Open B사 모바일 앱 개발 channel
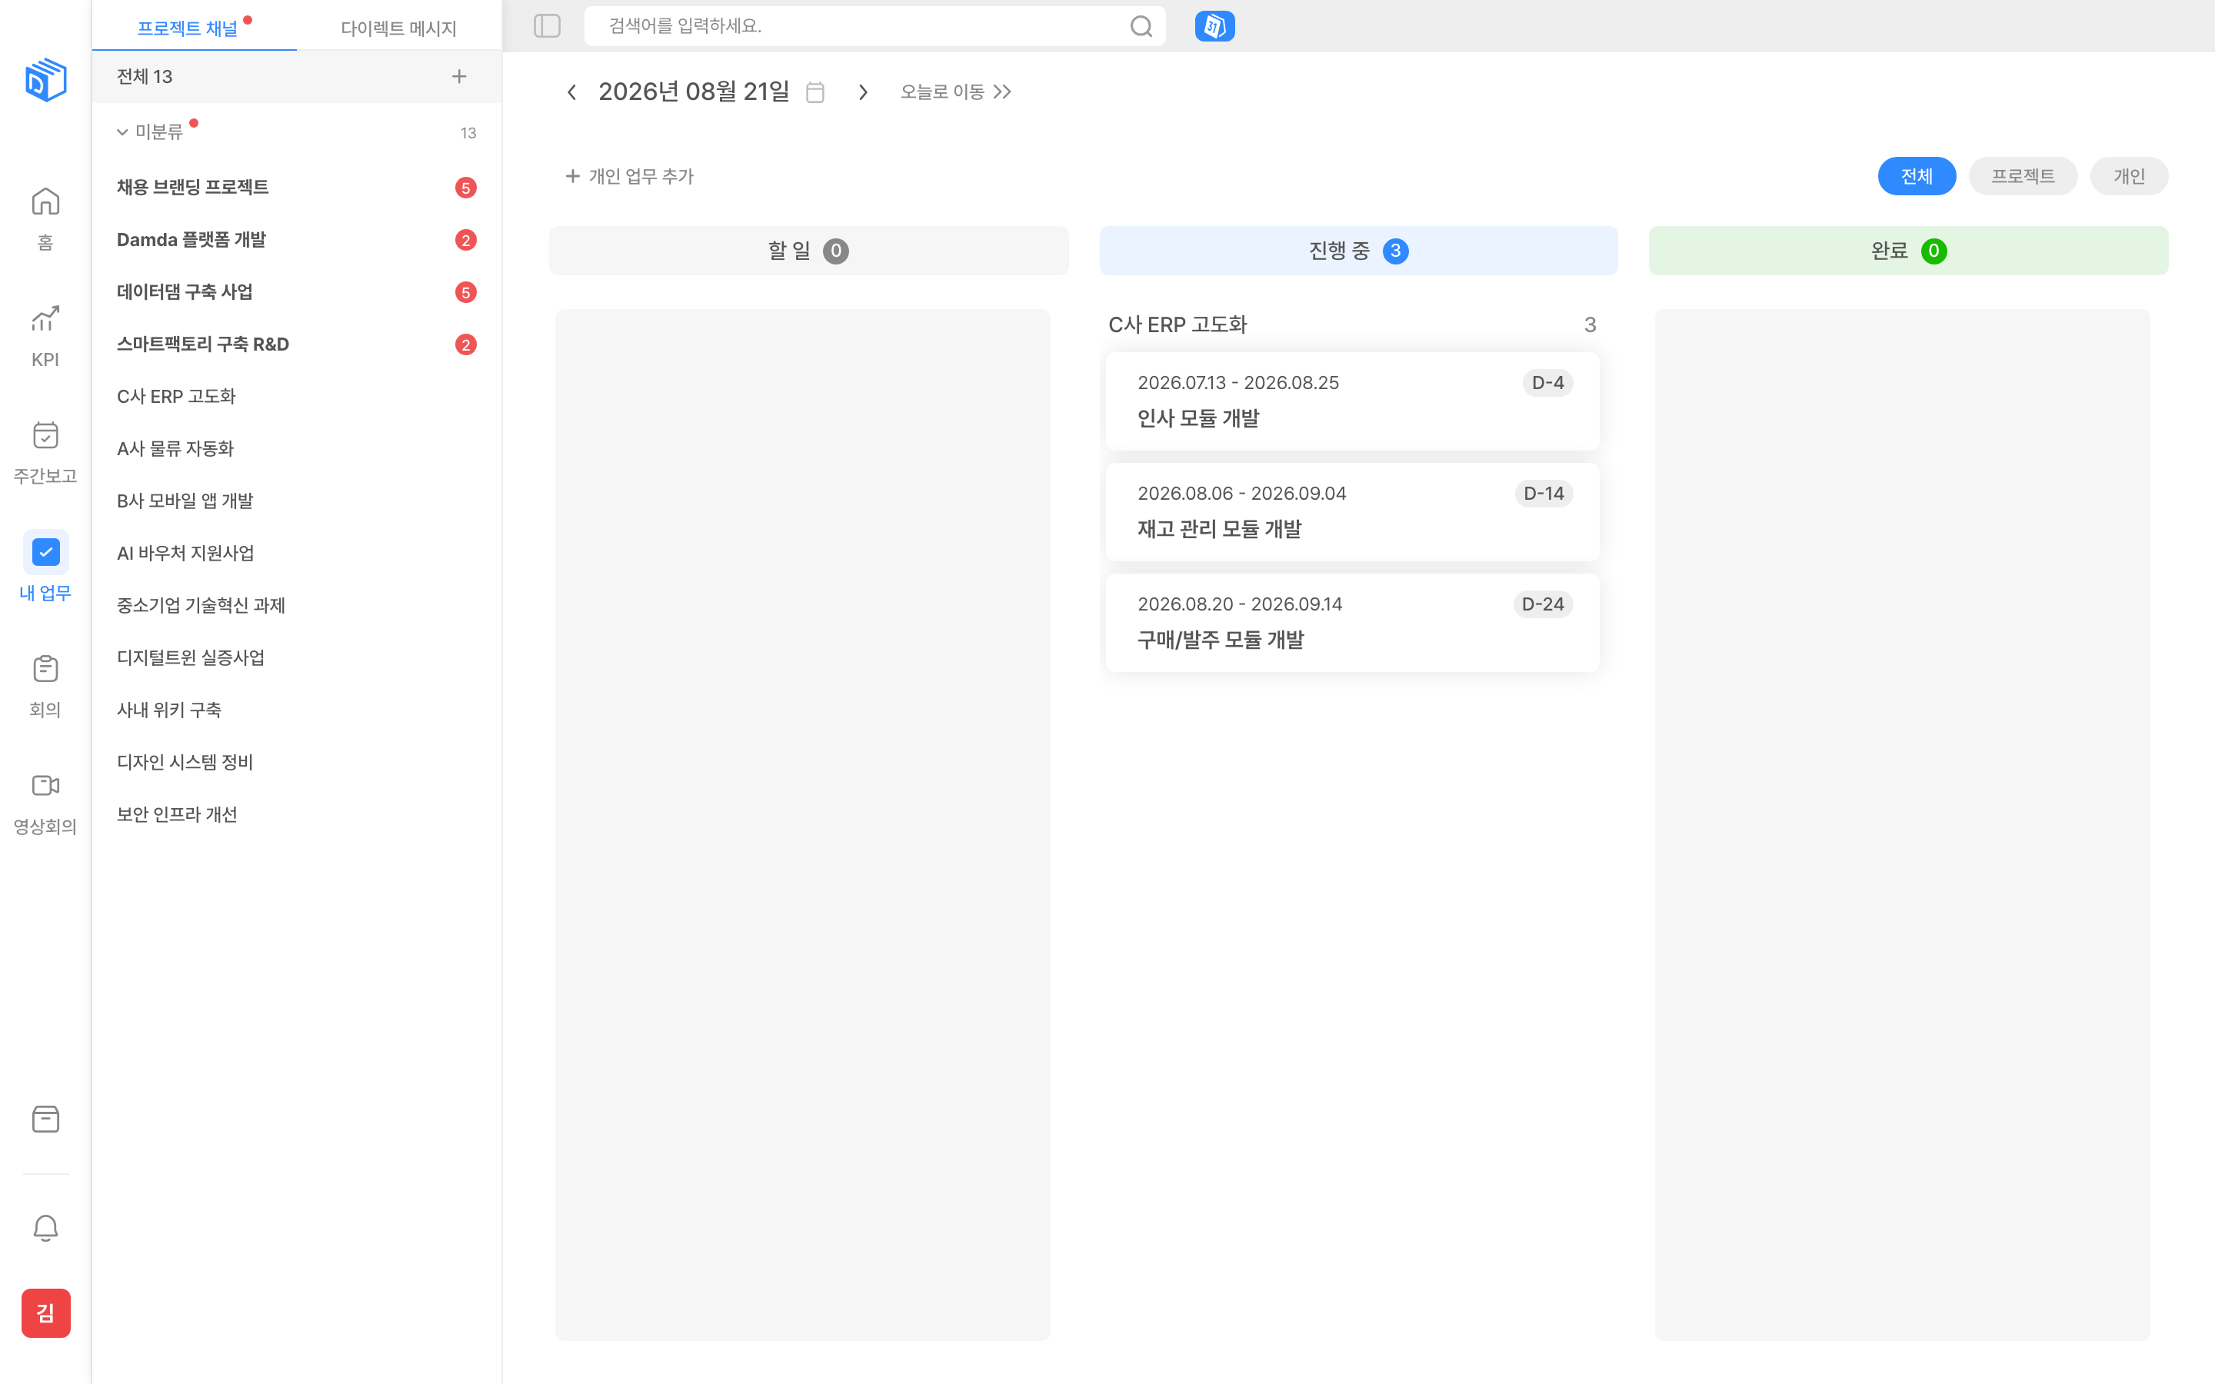2215x1384 pixels. click(297, 500)
